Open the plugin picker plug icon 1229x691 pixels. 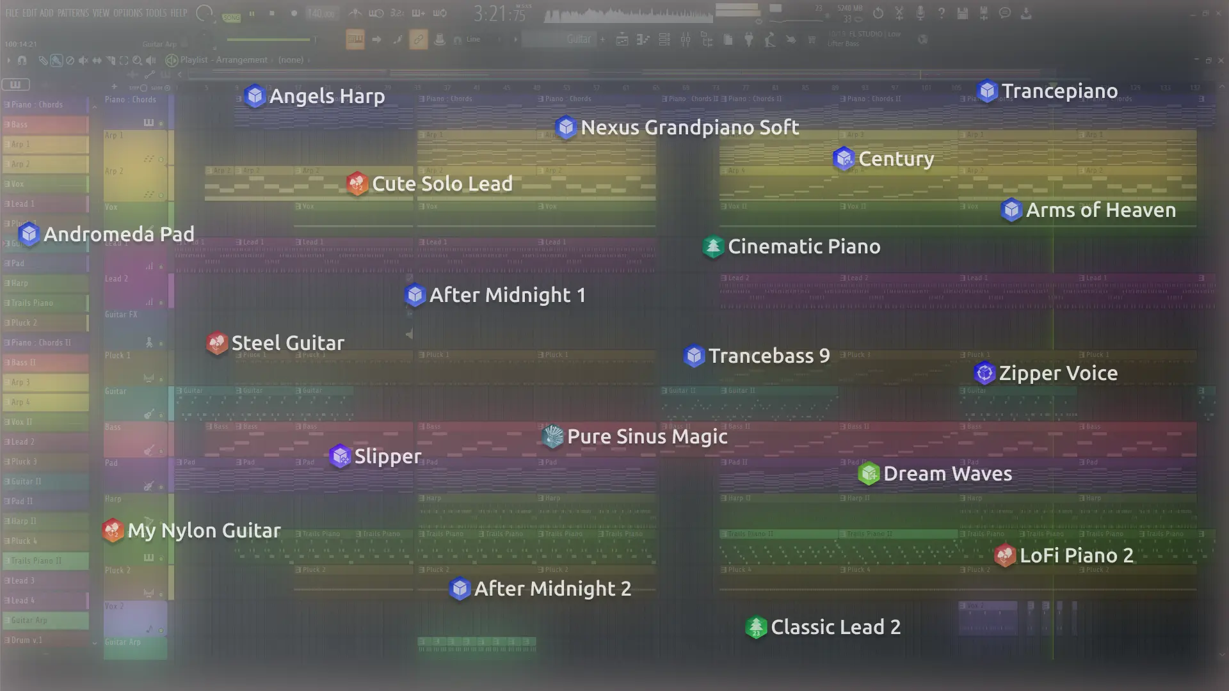click(748, 40)
